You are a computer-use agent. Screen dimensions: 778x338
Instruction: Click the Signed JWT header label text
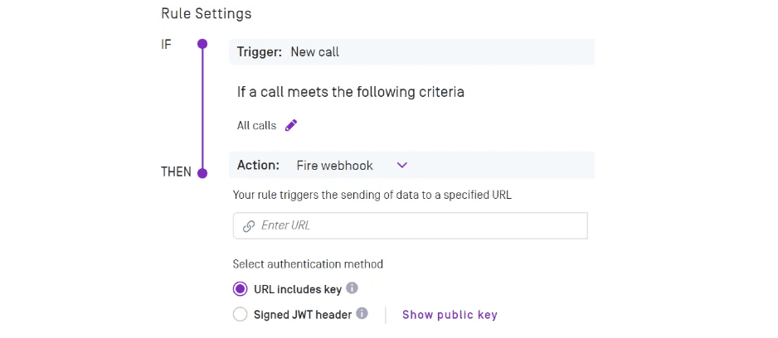point(302,315)
